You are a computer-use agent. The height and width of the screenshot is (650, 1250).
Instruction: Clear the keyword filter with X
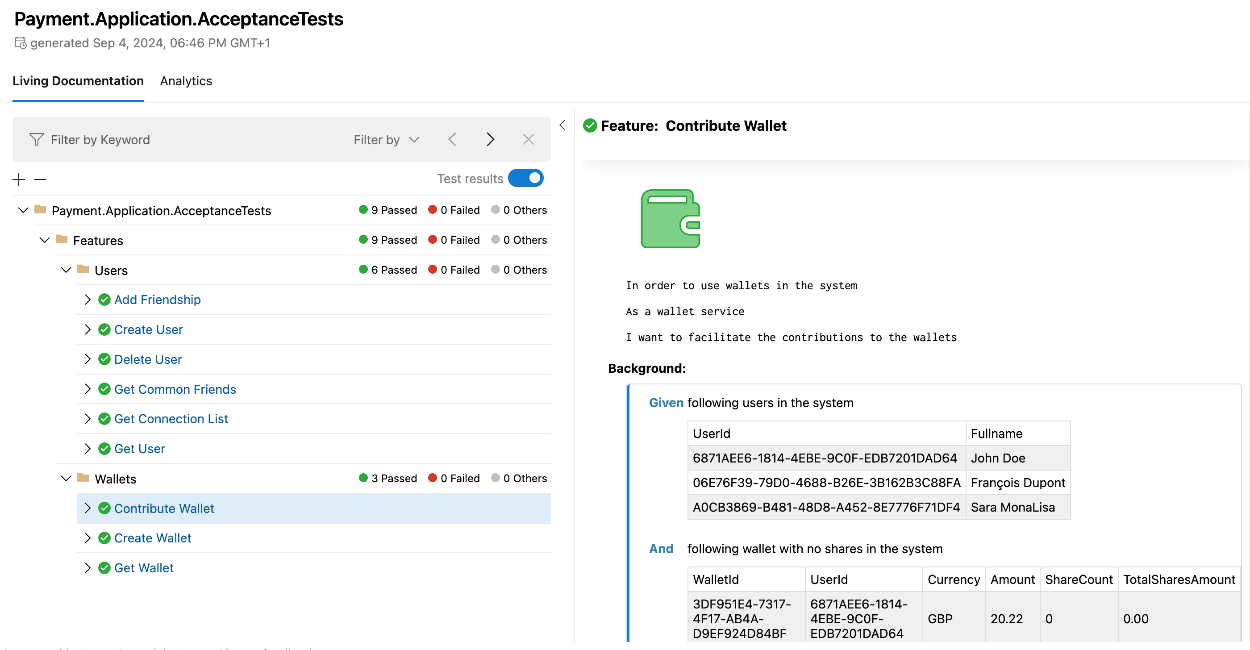coord(529,140)
